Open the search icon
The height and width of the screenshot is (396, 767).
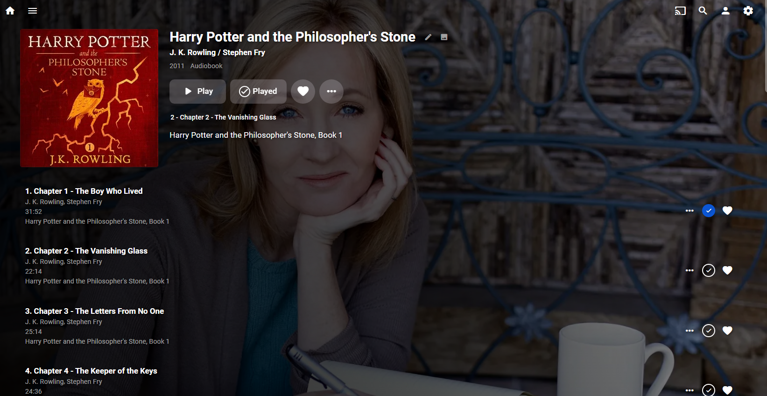[703, 11]
